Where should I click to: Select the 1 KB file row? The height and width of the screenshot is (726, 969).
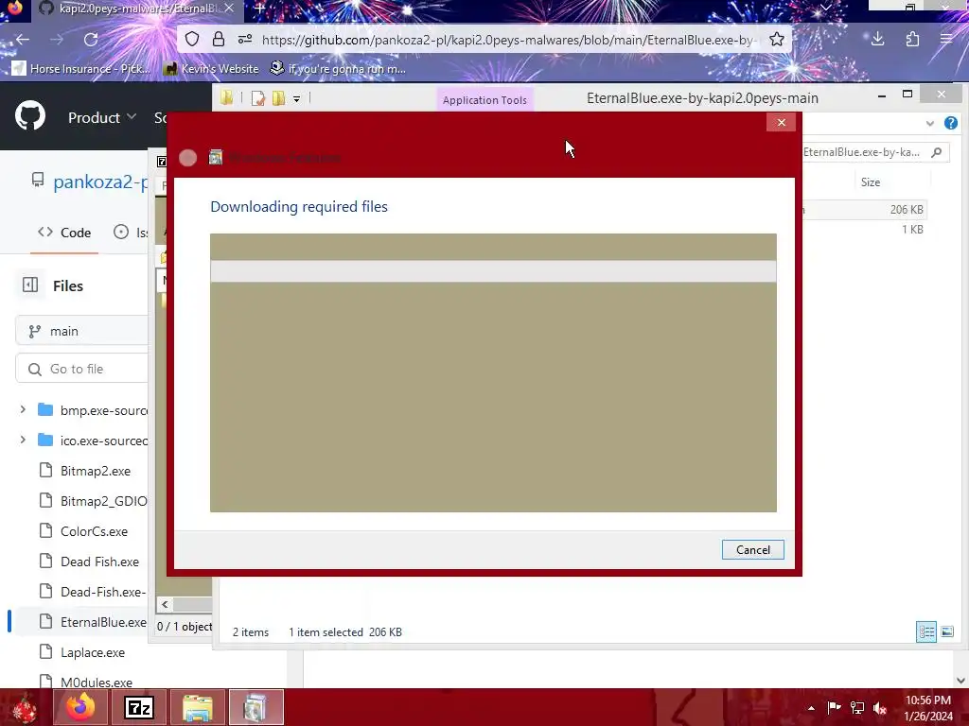tap(865, 230)
